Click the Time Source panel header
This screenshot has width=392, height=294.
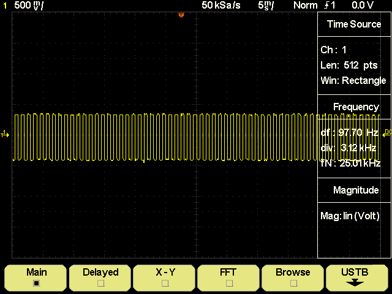[x=354, y=24]
